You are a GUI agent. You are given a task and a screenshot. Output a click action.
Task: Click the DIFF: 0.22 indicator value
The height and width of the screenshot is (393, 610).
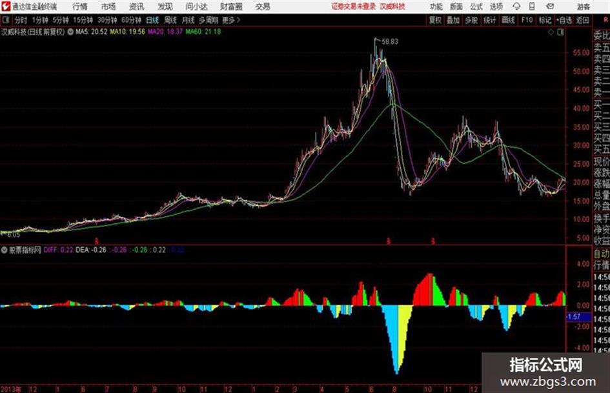[x=58, y=250]
